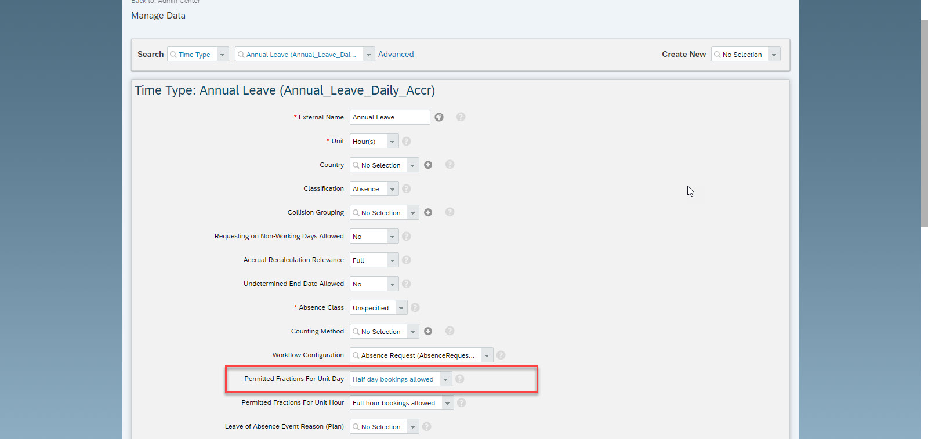Expand Requesting on Non-Working Days dropdown

tap(393, 237)
